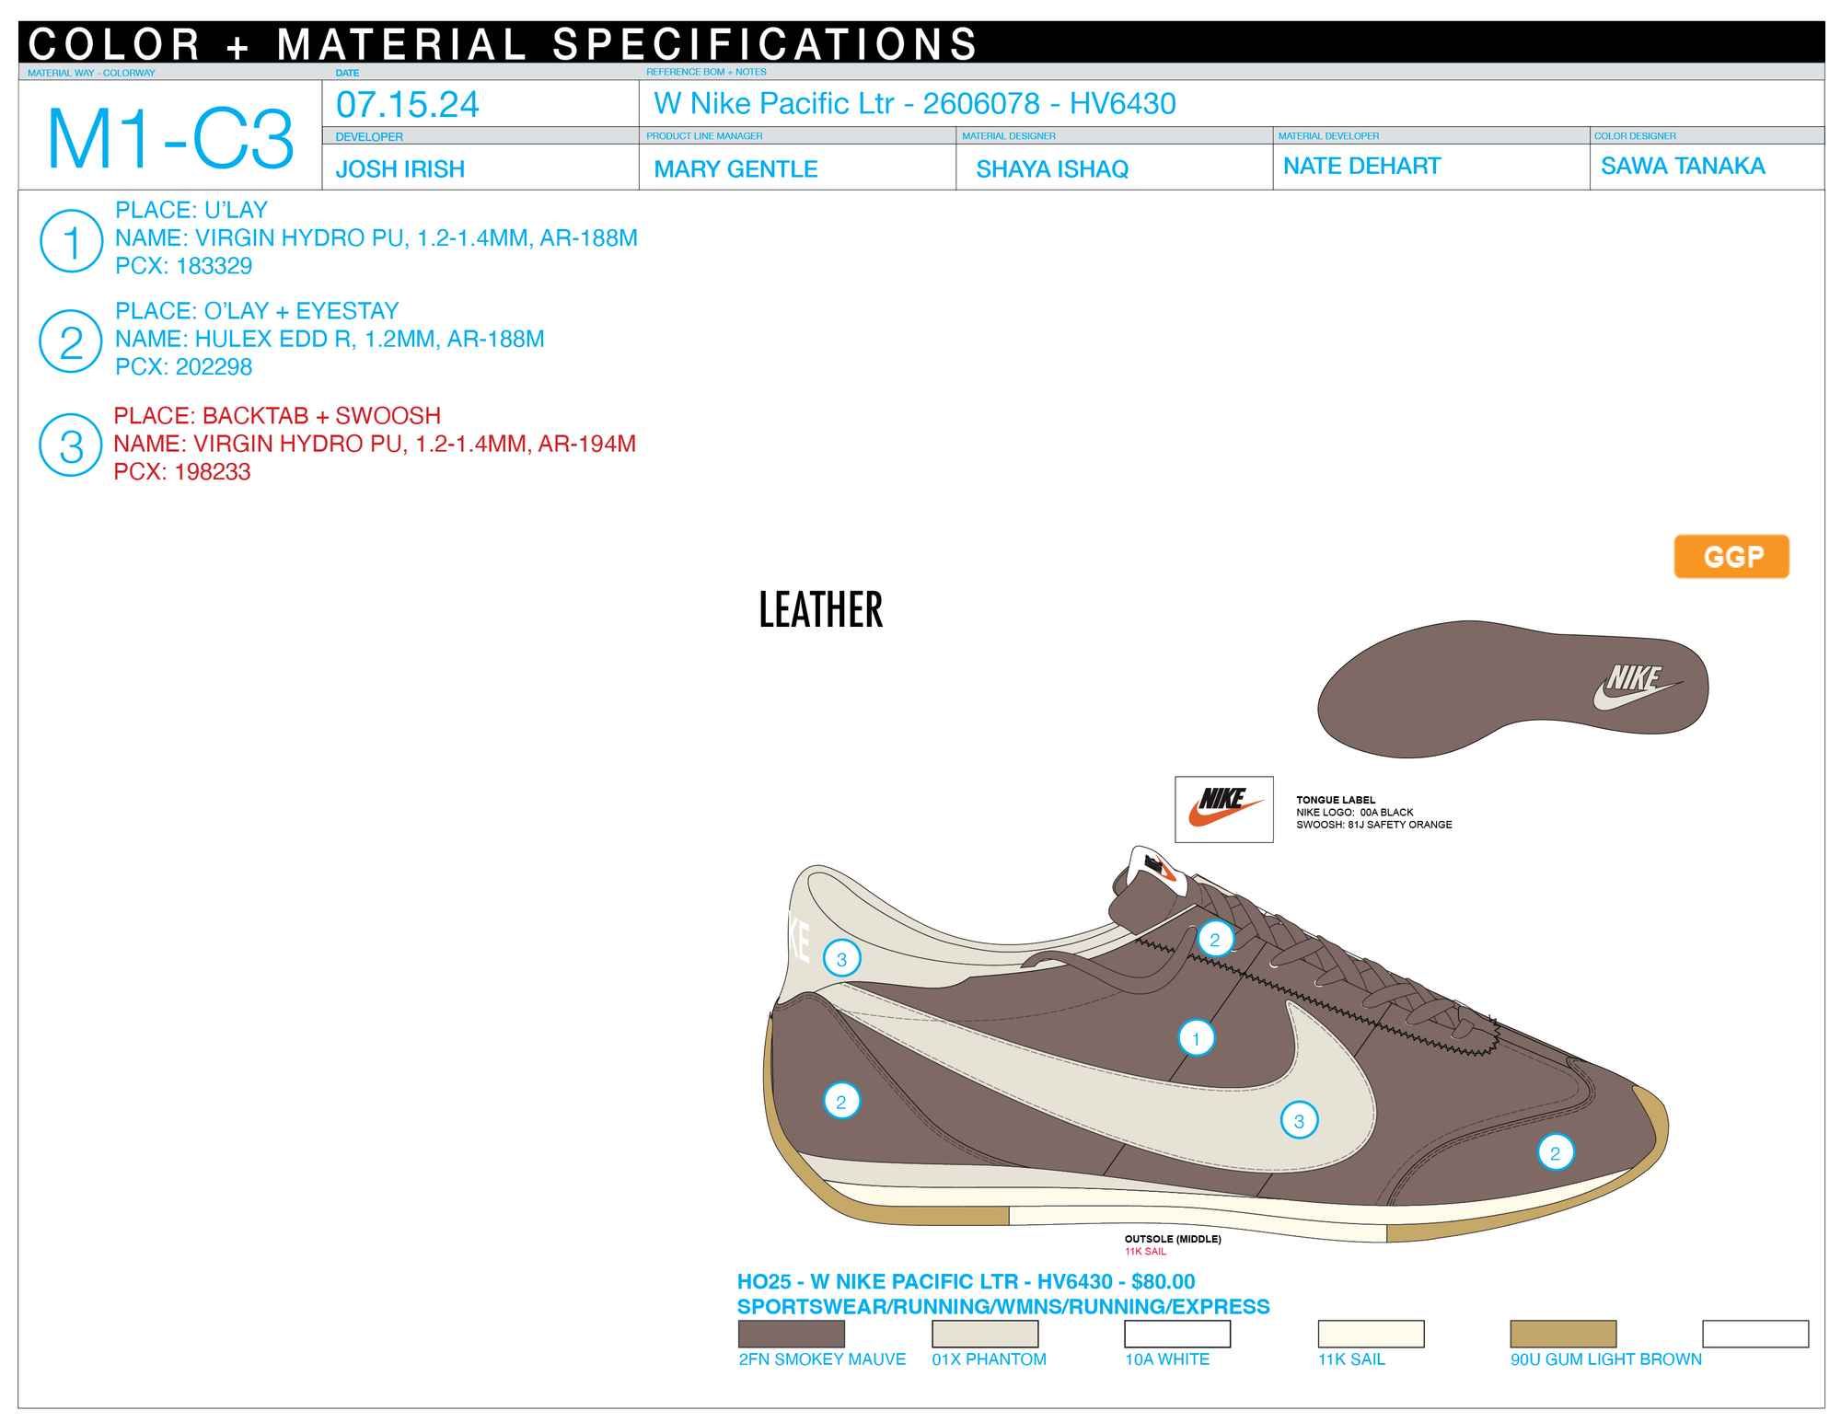
Task: Click the LEATHER heading
Action: [x=820, y=609]
